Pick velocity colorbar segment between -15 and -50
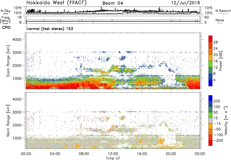This screenshot has width=231, height=160. (210, 126)
